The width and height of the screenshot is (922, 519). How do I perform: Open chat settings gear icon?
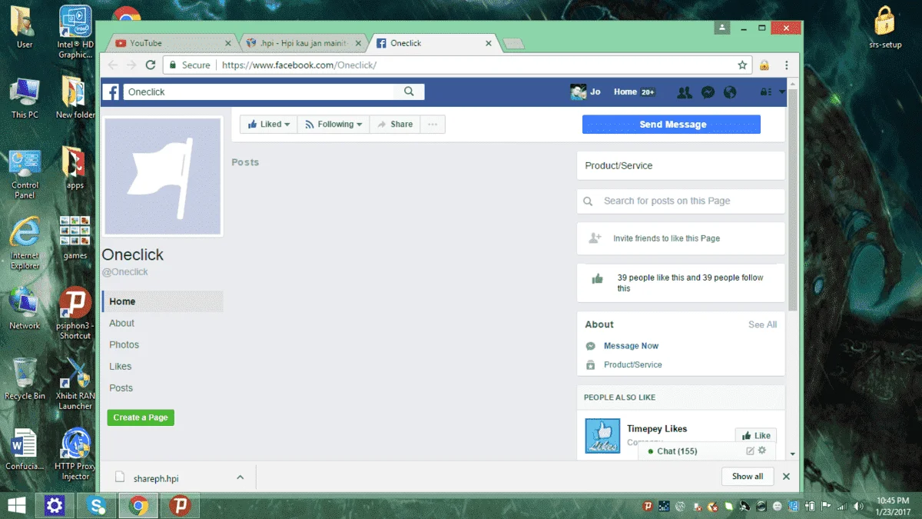pyautogui.click(x=762, y=451)
